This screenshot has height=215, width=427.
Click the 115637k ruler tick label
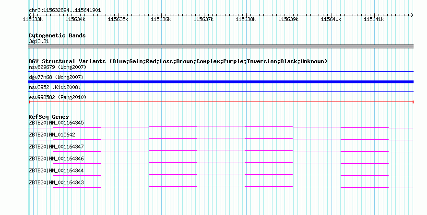[x=203, y=19]
